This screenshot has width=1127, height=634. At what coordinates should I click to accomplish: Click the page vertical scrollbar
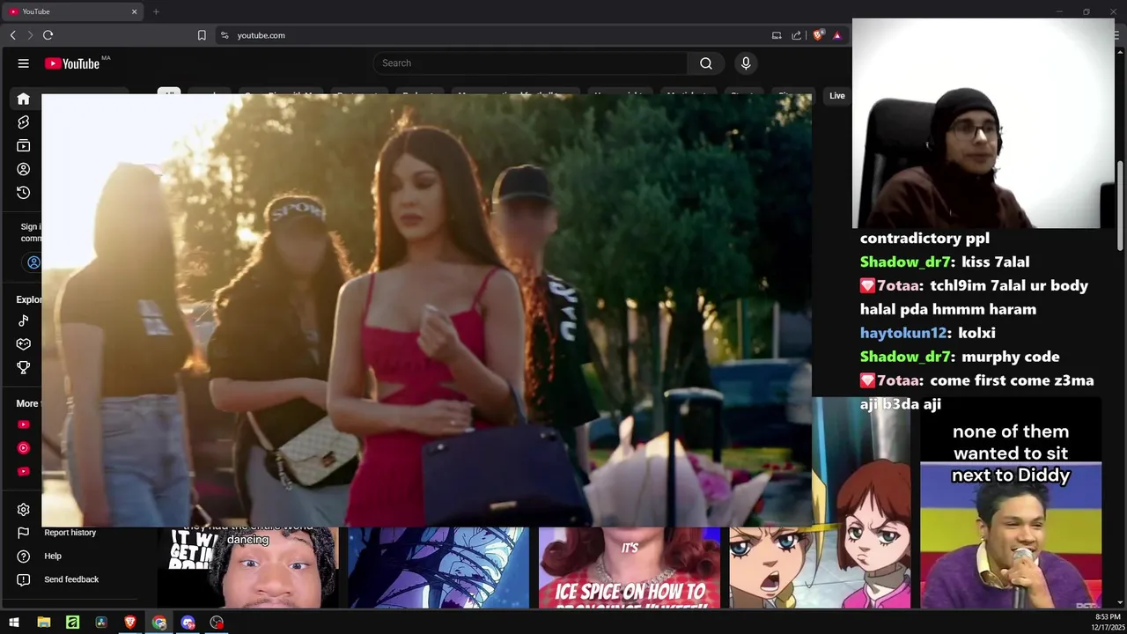pos(1121,204)
